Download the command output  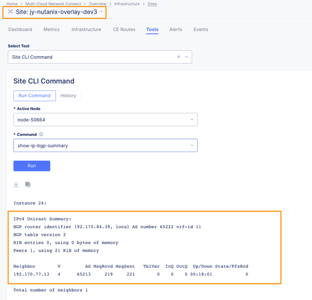click(16, 184)
